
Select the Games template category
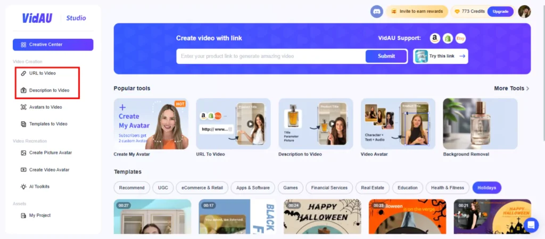click(x=290, y=187)
